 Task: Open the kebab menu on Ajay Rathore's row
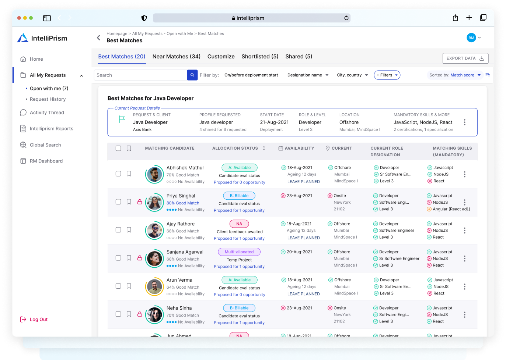coord(464,230)
